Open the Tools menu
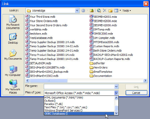The image size is (150, 119). (126, 10)
